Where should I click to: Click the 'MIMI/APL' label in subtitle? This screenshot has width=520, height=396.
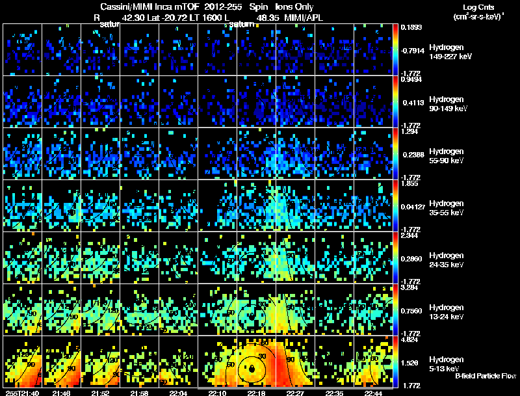click(304, 18)
